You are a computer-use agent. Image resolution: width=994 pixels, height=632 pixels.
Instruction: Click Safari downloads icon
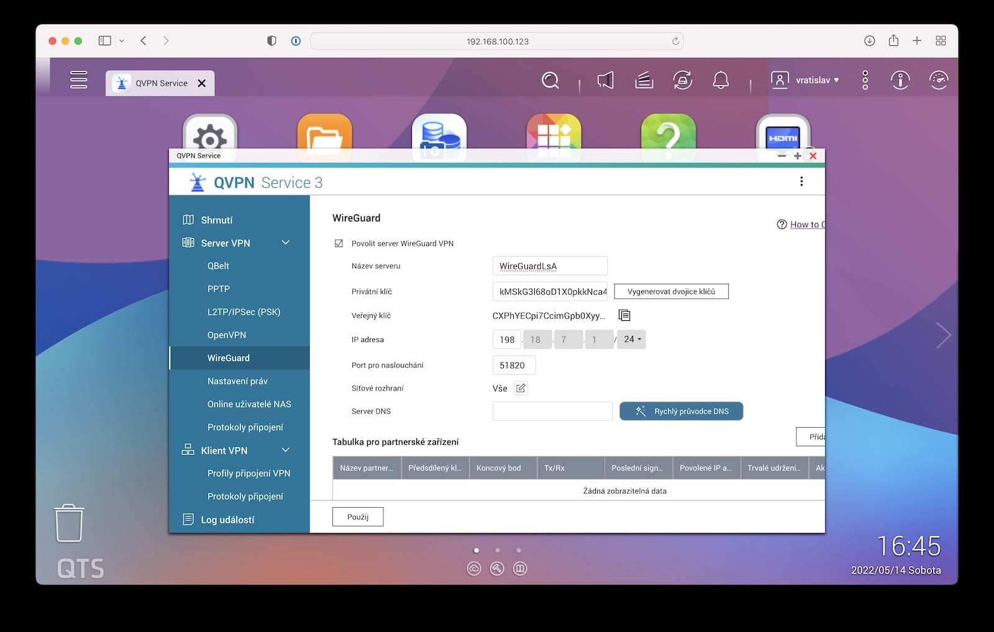coord(870,41)
